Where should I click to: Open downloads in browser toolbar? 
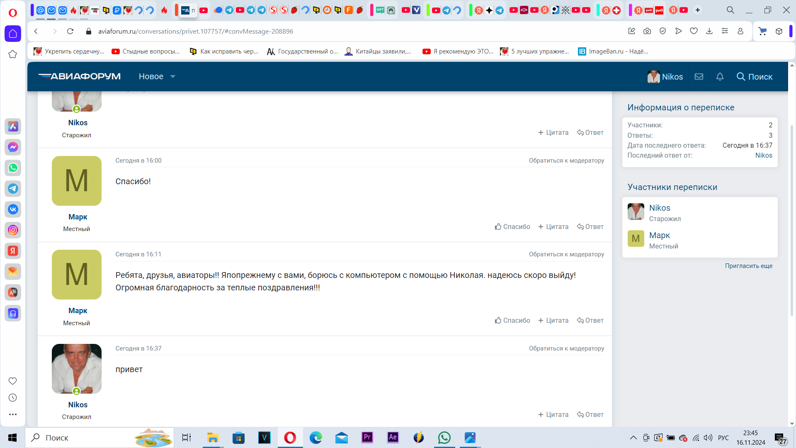709,31
